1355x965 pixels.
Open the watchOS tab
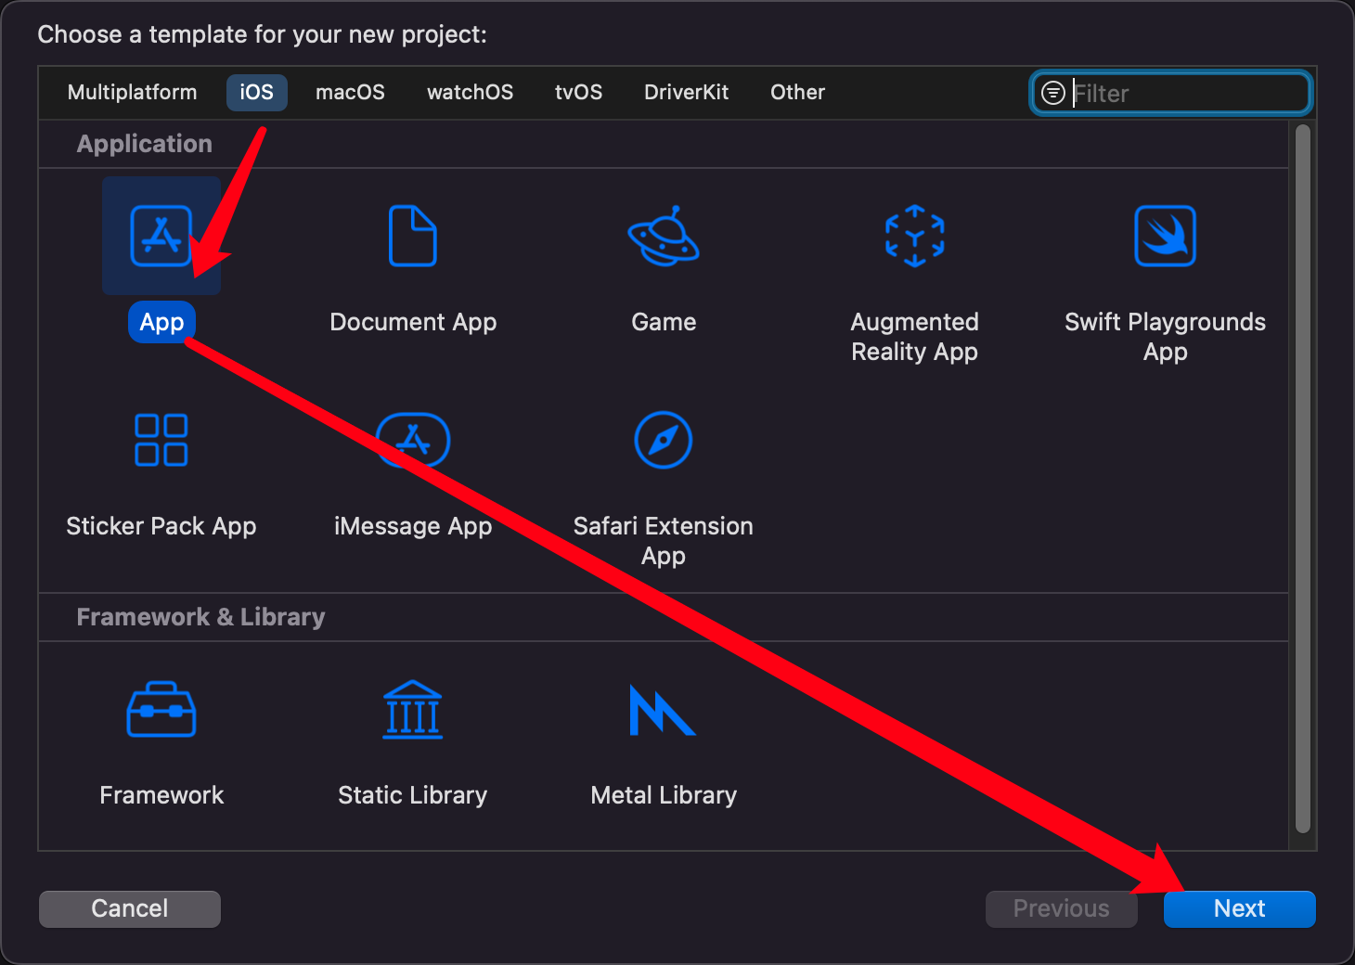(471, 93)
